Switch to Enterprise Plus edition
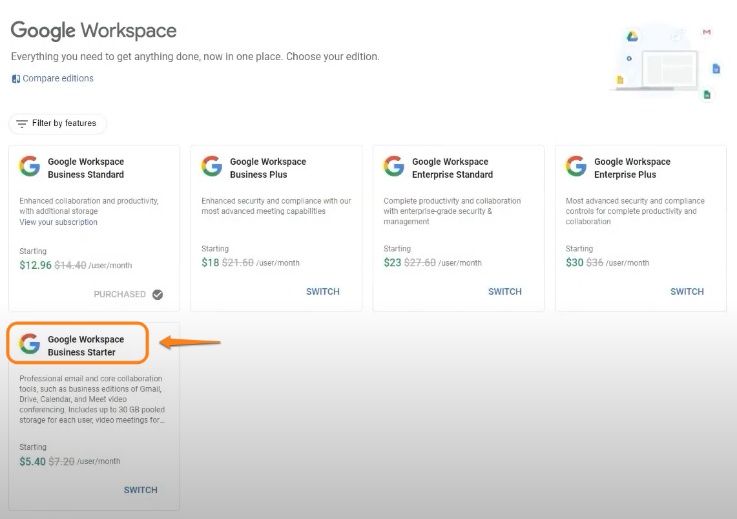Image resolution: width=737 pixels, height=519 pixels. 687,291
